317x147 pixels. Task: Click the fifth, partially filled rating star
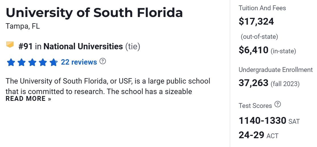[x=53, y=62]
